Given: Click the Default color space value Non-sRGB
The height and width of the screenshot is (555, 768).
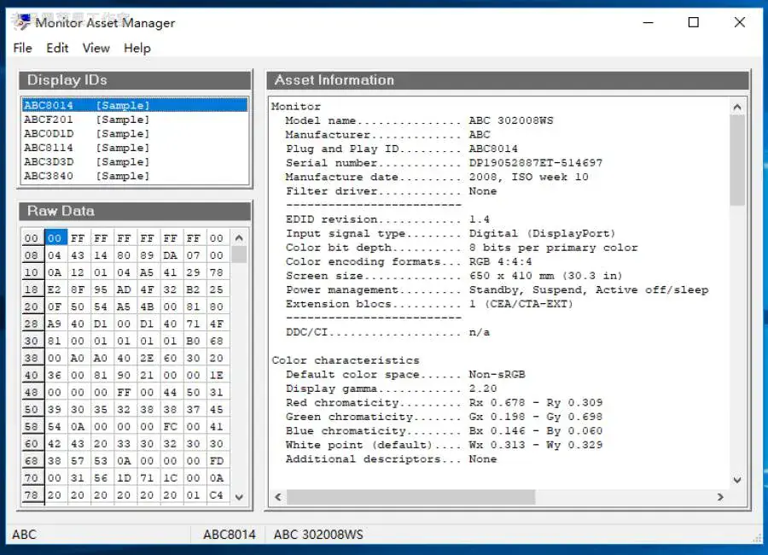Looking at the screenshot, I should pos(497,375).
